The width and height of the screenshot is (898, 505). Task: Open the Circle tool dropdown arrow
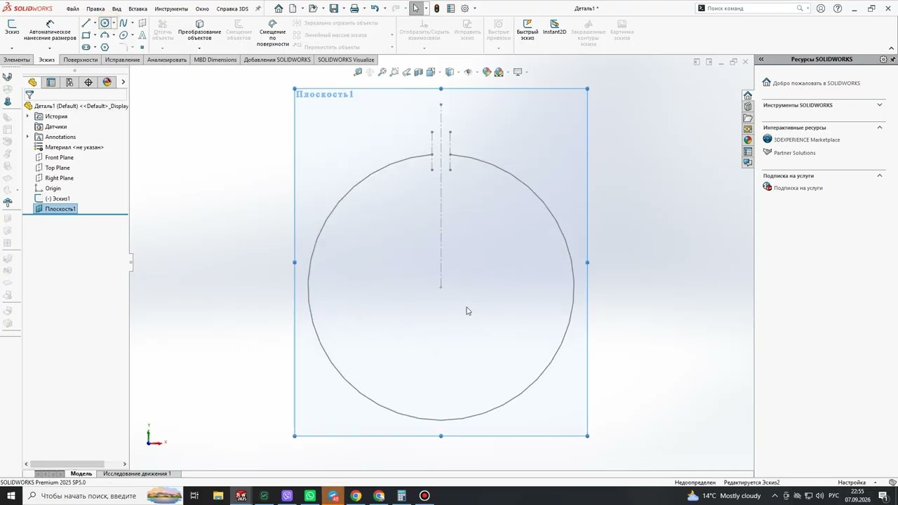pos(114,23)
